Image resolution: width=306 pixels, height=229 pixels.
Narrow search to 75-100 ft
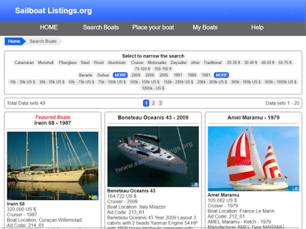pyautogui.click(x=143, y=69)
